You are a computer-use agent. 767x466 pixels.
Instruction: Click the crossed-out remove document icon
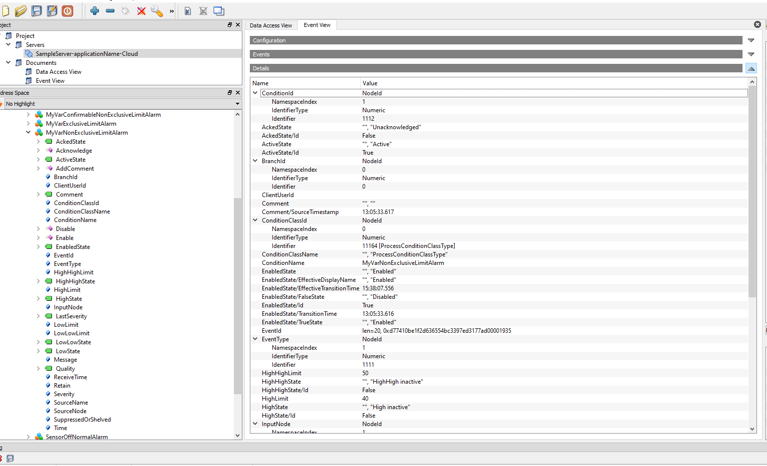203,11
